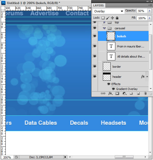Image resolution: width=153 pixels, height=160 pixels.
Task: Click the lock transparent pixels icon
Action: (x=103, y=18)
